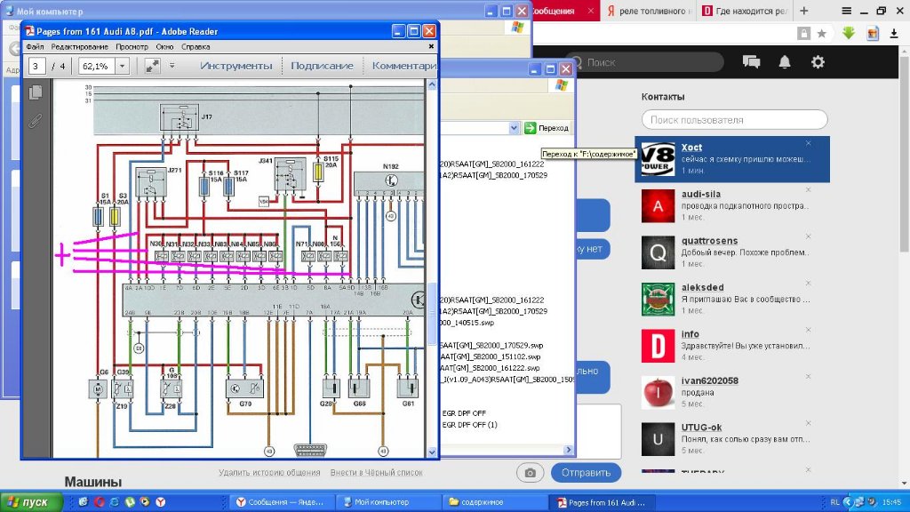The height and width of the screenshot is (512, 910).
Task: Open the Файл menu in Adobe Reader
Action: point(35,46)
